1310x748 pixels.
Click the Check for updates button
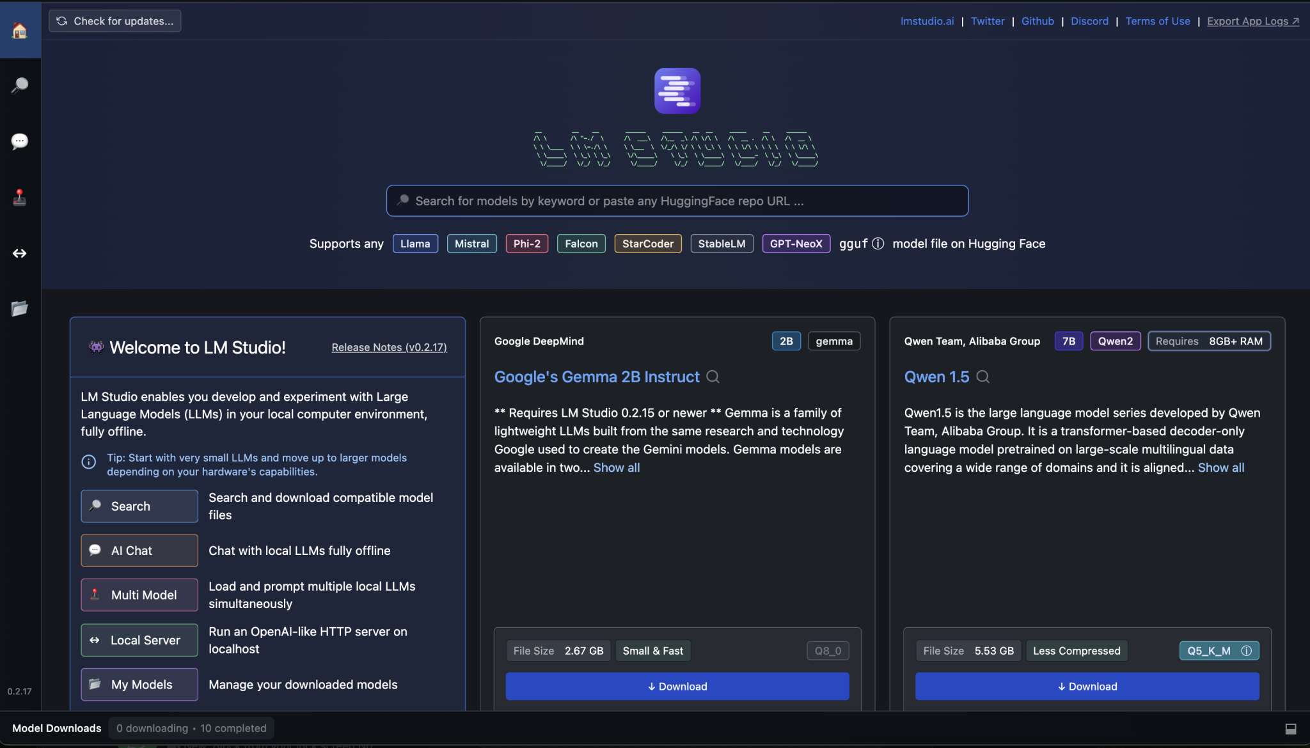coord(114,20)
